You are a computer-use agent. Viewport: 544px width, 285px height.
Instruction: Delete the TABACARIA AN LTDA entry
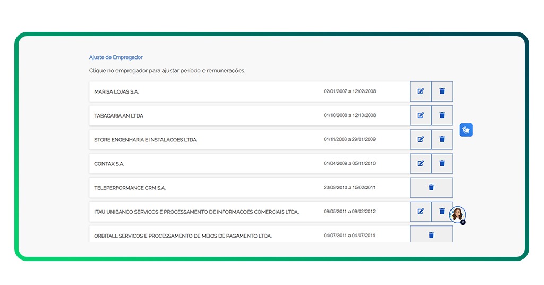[x=442, y=115]
